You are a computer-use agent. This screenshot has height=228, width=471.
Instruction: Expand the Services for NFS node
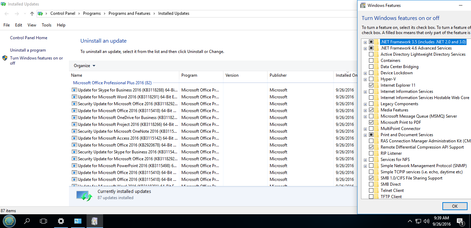[x=365, y=160]
